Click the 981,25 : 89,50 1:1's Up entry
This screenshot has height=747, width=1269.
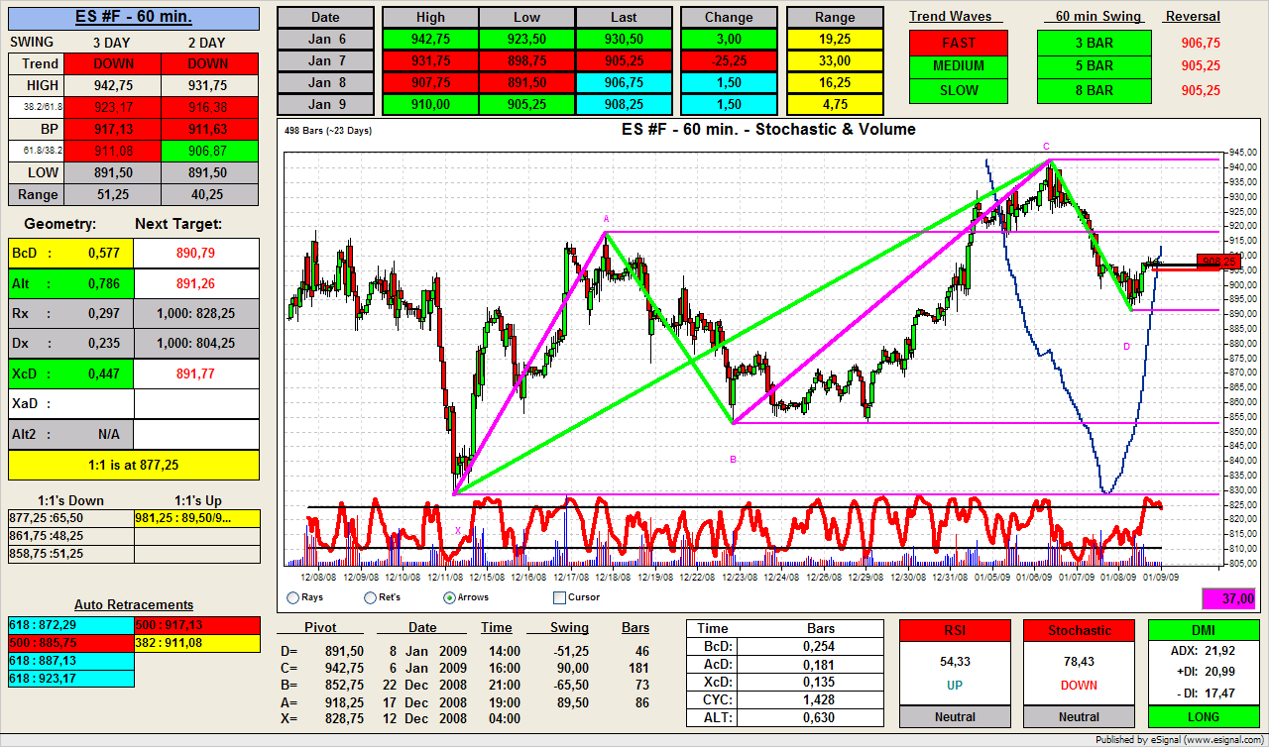(x=196, y=518)
